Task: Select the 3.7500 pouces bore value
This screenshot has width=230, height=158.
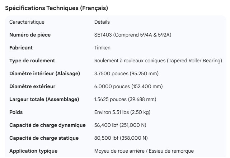Action: [x=126, y=74]
